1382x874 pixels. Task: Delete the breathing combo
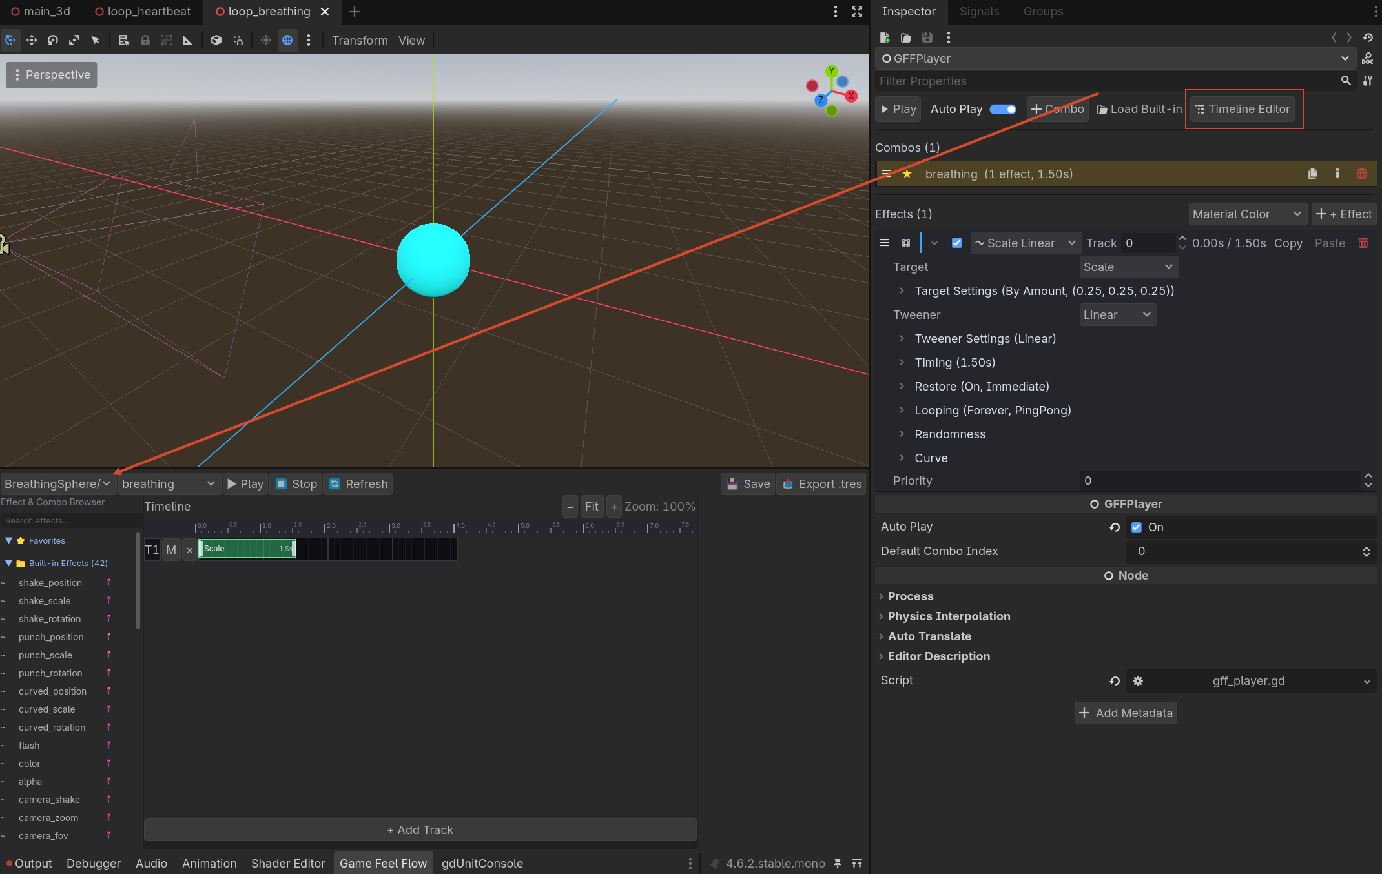click(1362, 174)
